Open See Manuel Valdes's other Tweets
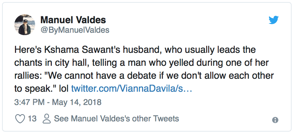Image resolution: width=295 pixels, height=135 pixels. tap(117, 119)
